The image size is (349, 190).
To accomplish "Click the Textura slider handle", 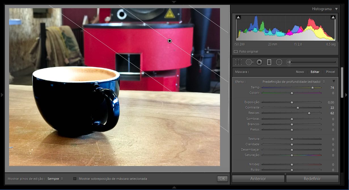I will point(292,139).
